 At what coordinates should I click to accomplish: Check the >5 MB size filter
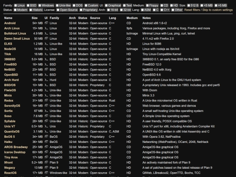[216, 6]
